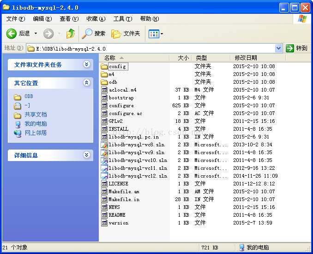Select the GPLv2 file icon

[x=104, y=121]
